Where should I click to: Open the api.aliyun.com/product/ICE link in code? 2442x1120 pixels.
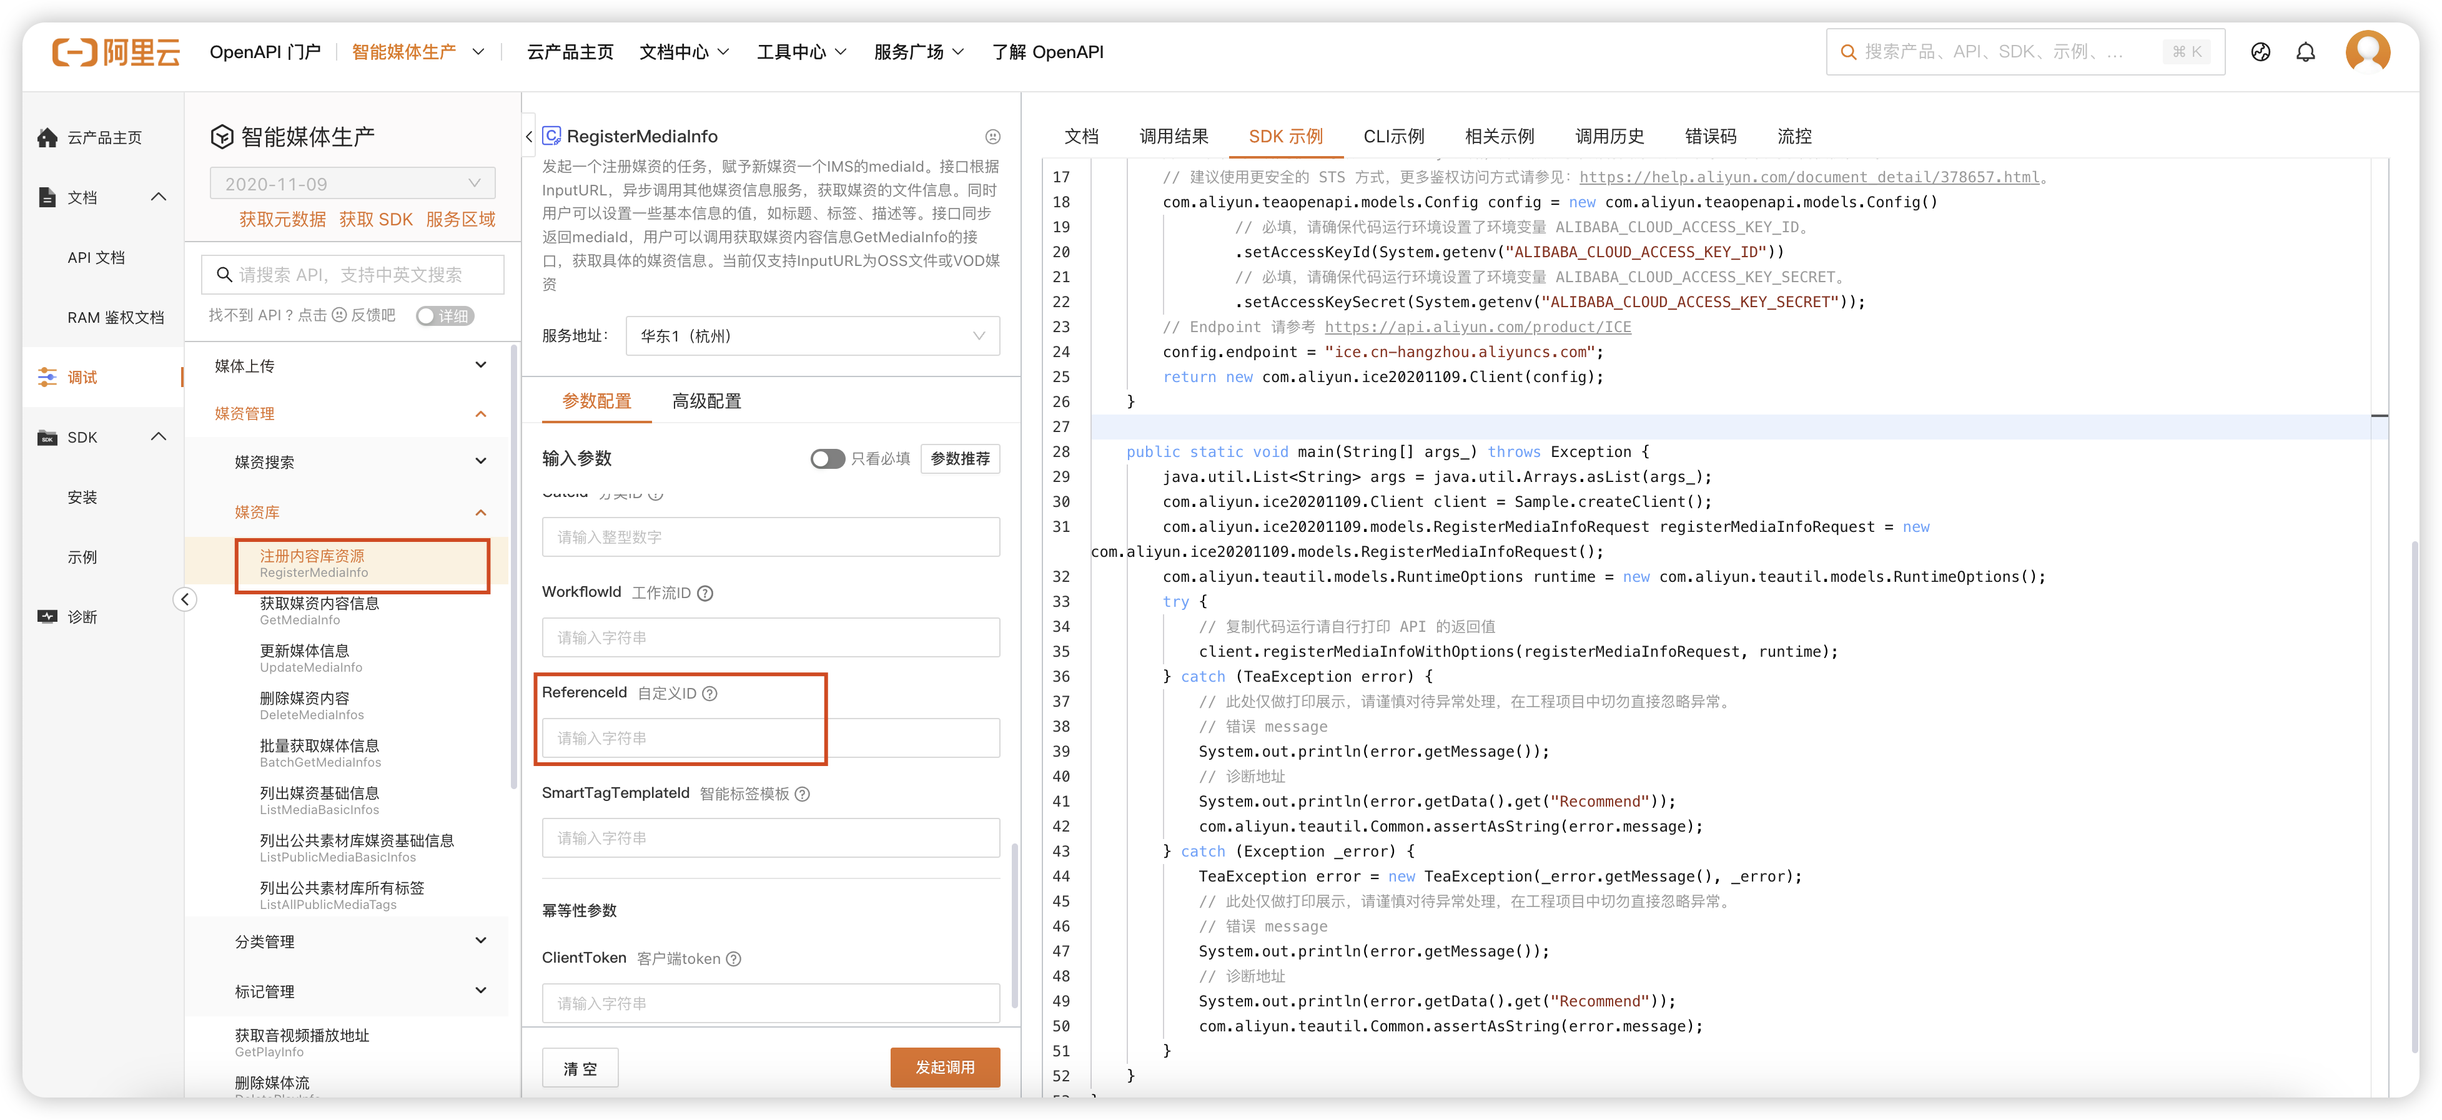point(1477,327)
